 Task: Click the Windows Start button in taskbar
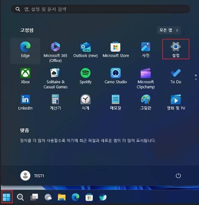6,197
